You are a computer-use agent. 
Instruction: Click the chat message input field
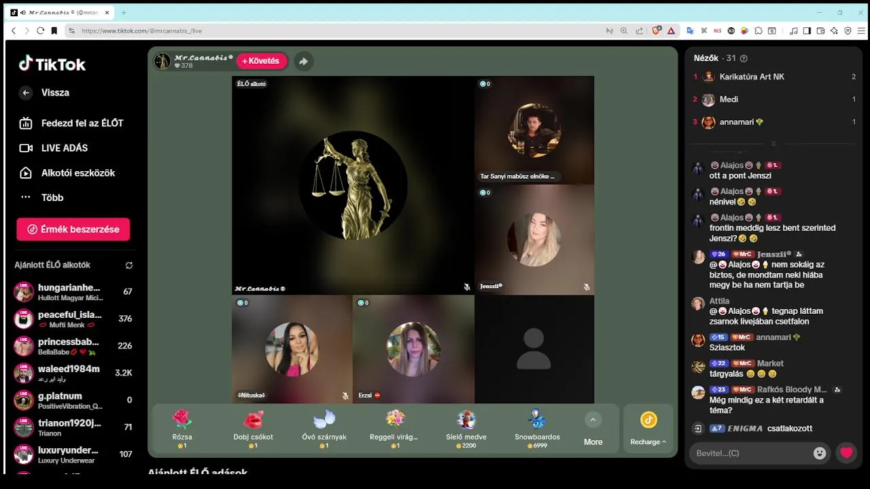coord(751,453)
